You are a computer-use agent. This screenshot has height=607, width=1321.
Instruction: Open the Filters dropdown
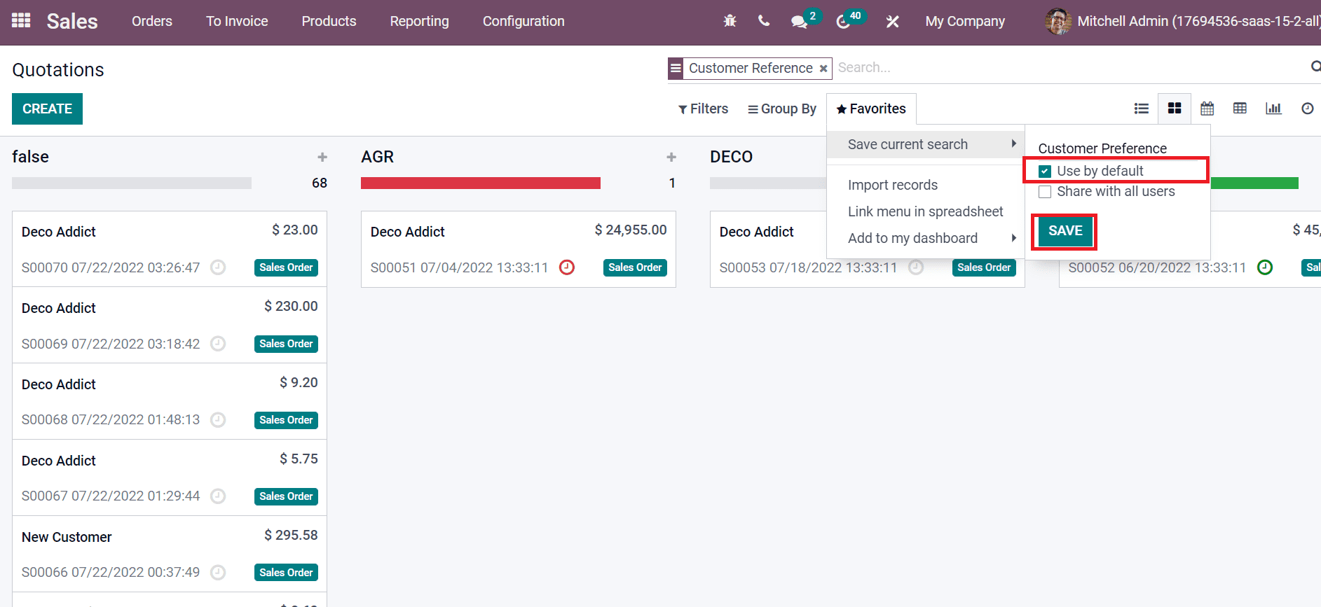[703, 109]
